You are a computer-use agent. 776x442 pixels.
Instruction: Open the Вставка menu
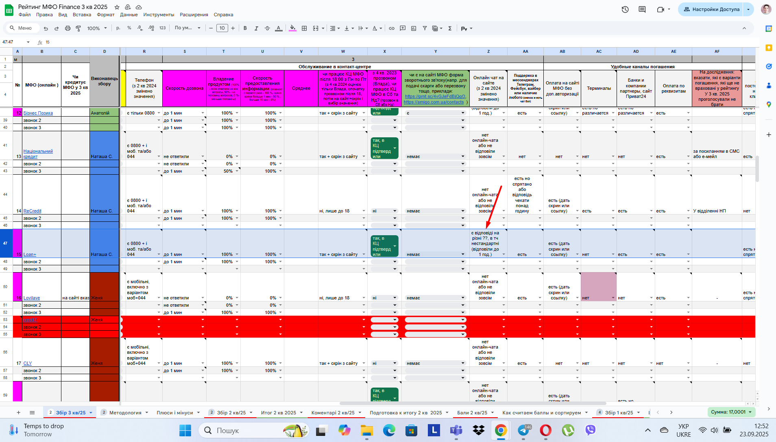point(82,15)
